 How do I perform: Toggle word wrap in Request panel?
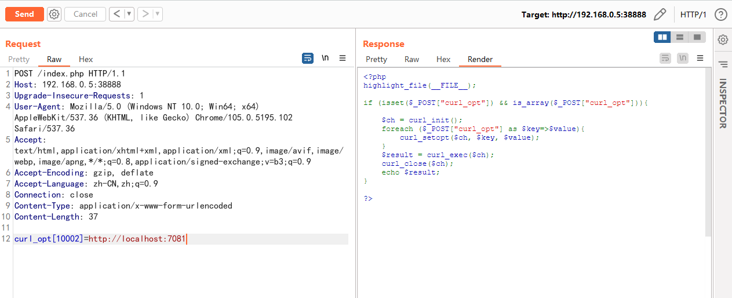(x=308, y=58)
